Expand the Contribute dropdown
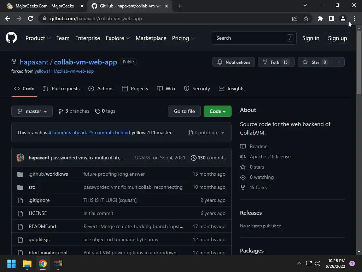This screenshot has height=272, width=362. [206, 133]
